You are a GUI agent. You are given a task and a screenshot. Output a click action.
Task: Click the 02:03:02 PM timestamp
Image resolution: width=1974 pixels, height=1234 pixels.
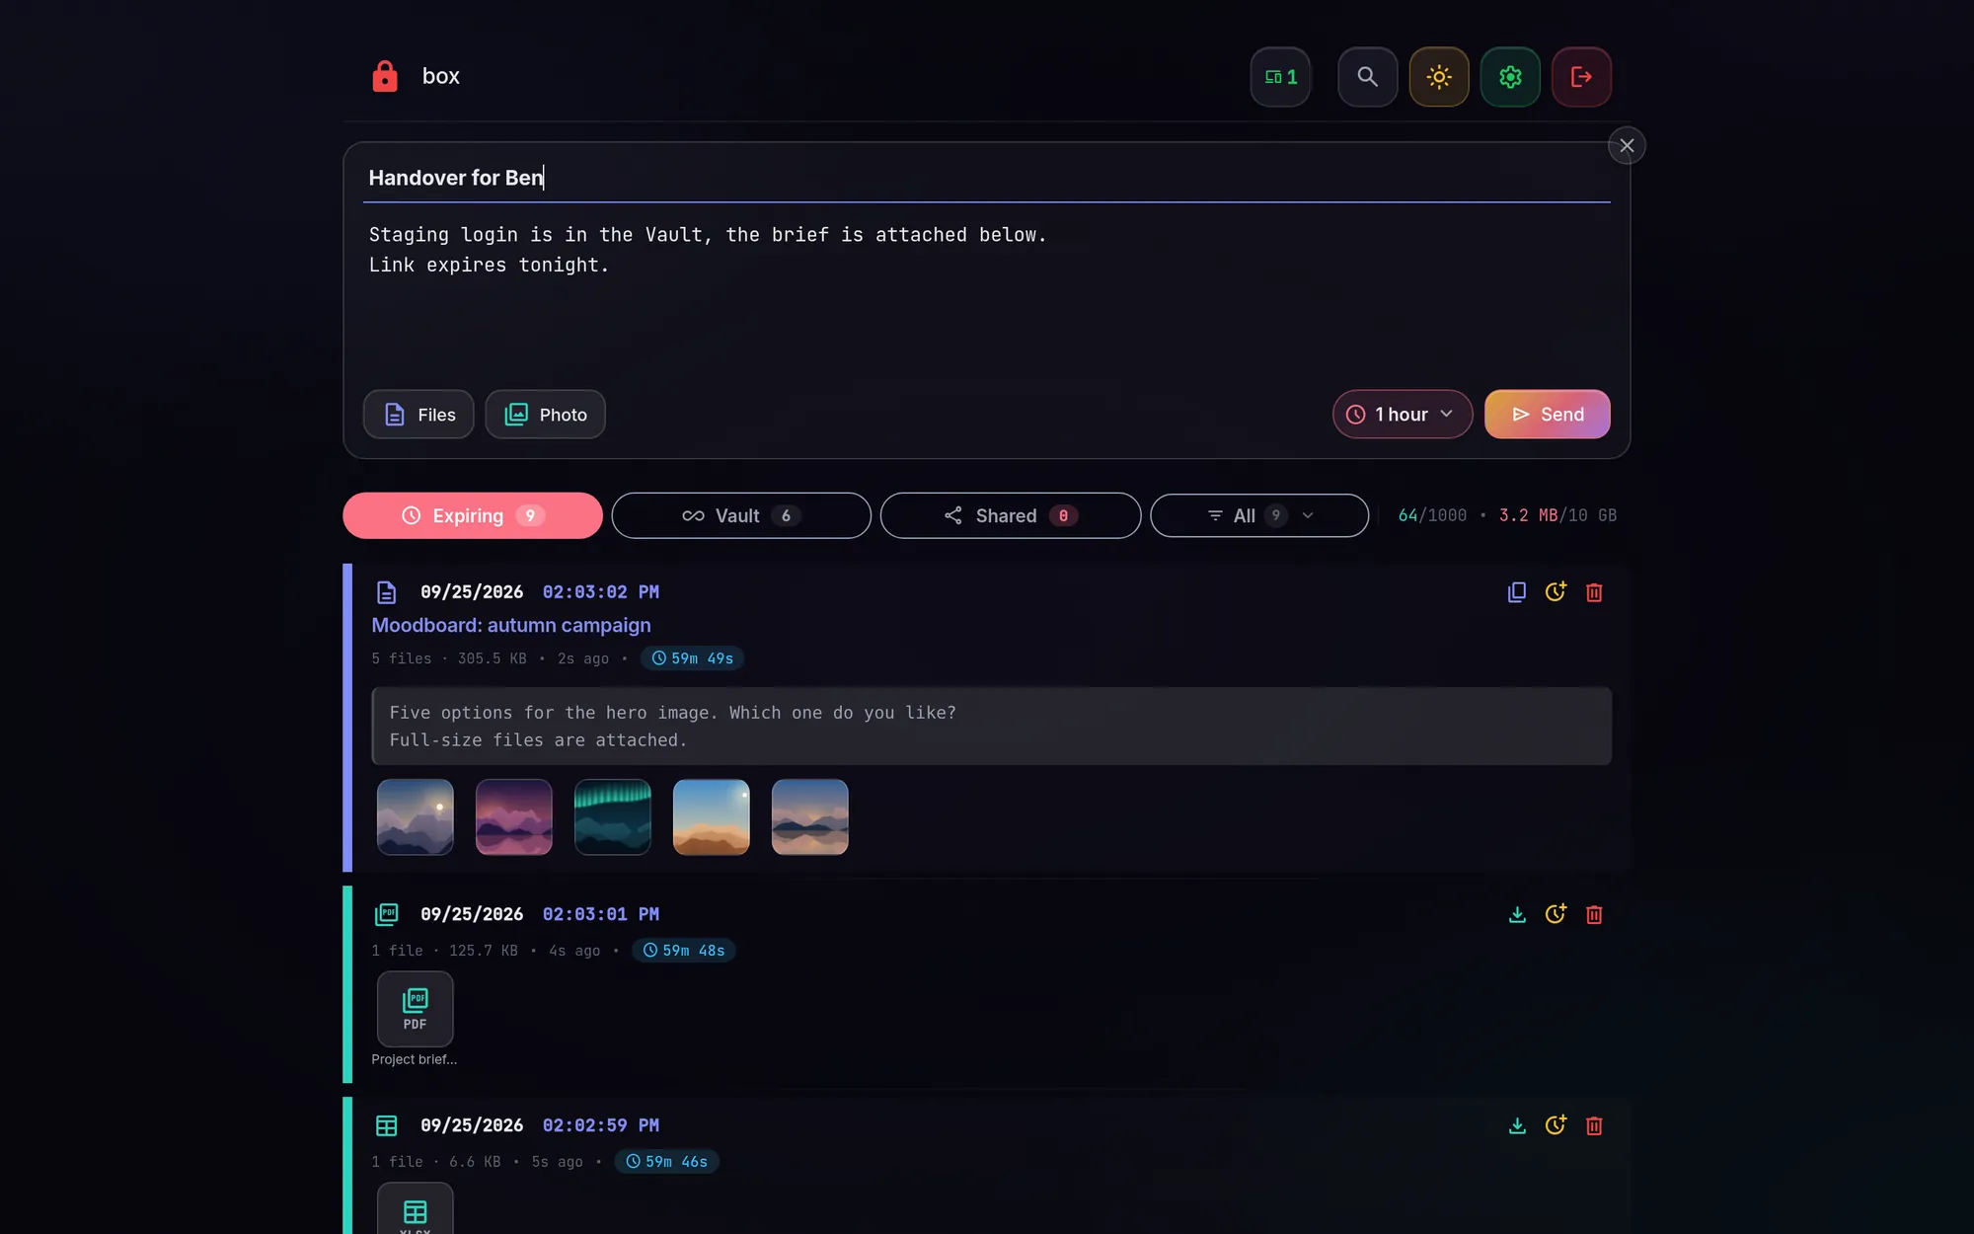click(x=600, y=592)
